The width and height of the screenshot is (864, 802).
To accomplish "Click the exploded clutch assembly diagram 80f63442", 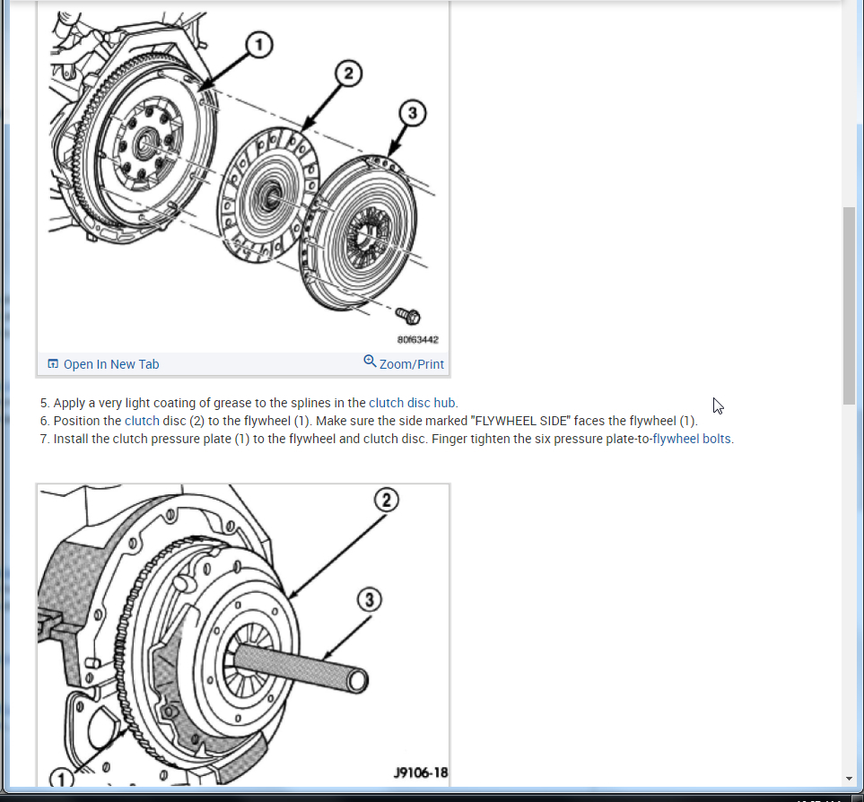I will (243, 176).
